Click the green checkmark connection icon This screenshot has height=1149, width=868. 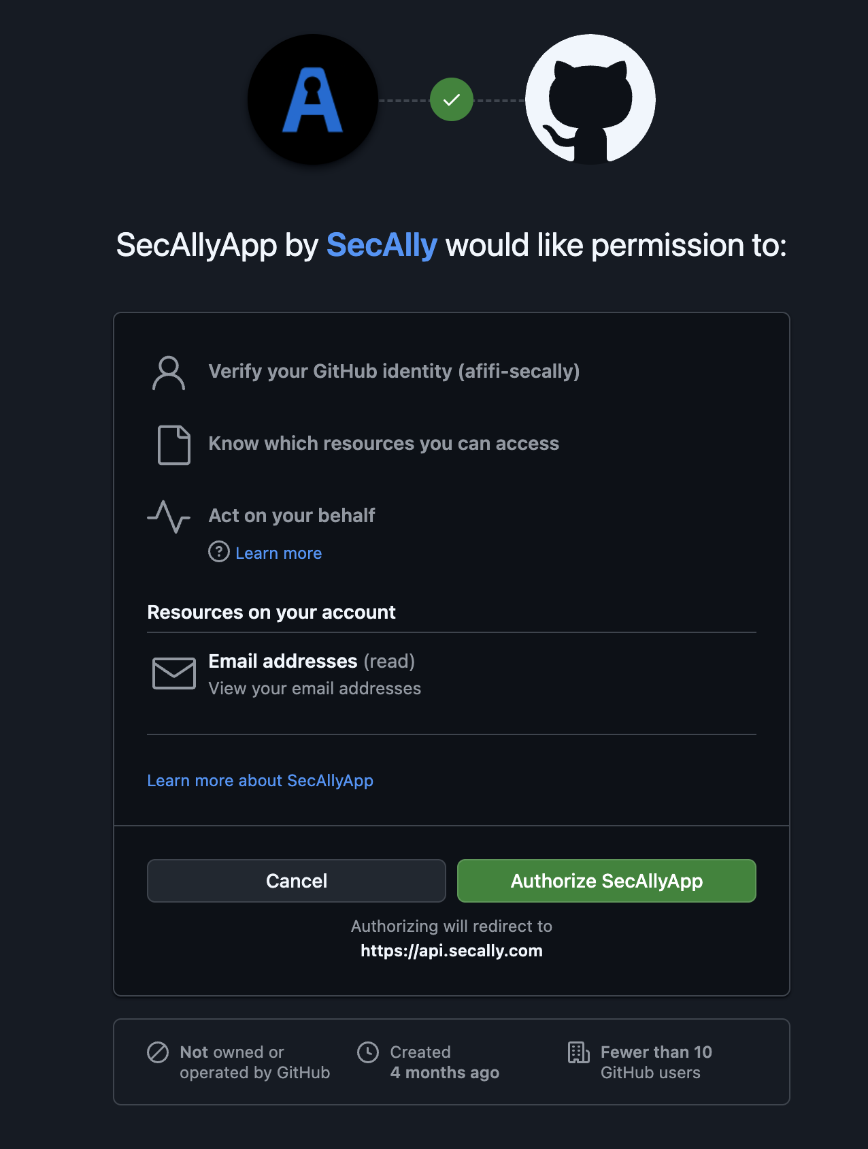pyautogui.click(x=451, y=99)
